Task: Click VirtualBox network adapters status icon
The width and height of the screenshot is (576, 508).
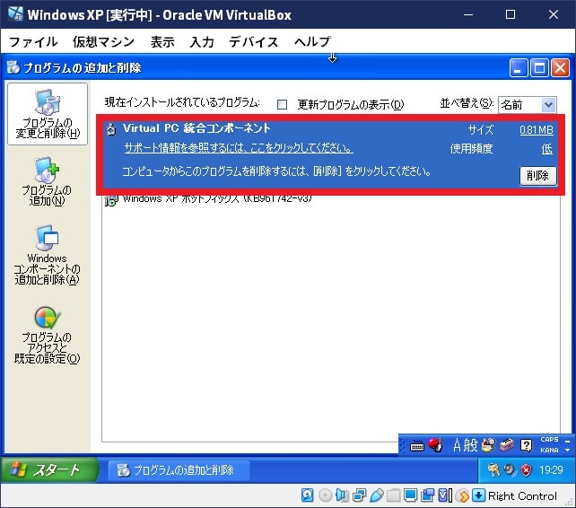Action: [x=359, y=495]
